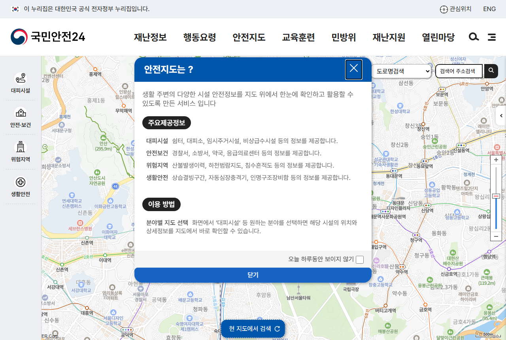Click the Korean flag icon
Image resolution: width=506 pixels, height=340 pixels.
click(x=15, y=9)
